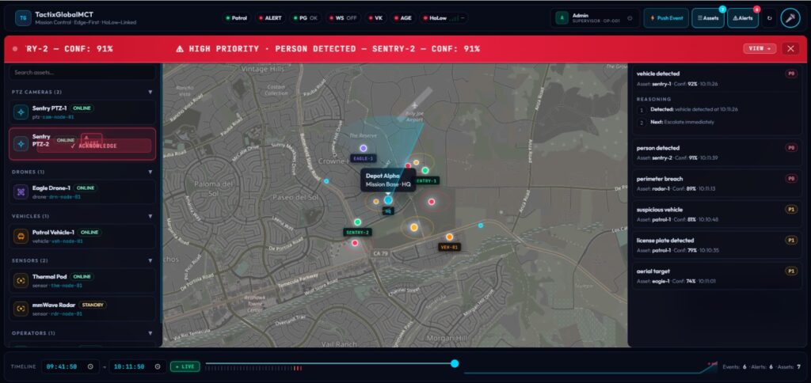Toggle the LIVE mode in timeline

click(x=185, y=366)
